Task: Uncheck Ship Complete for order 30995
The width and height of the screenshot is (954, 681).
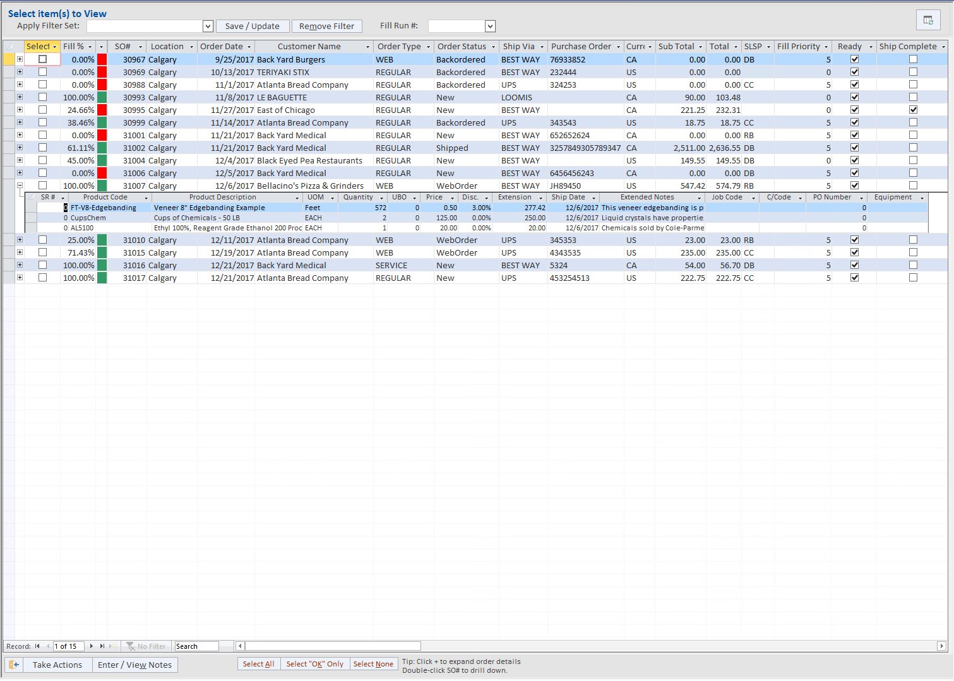Action: coord(913,110)
